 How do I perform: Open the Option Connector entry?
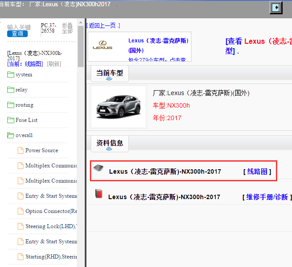[51, 211]
